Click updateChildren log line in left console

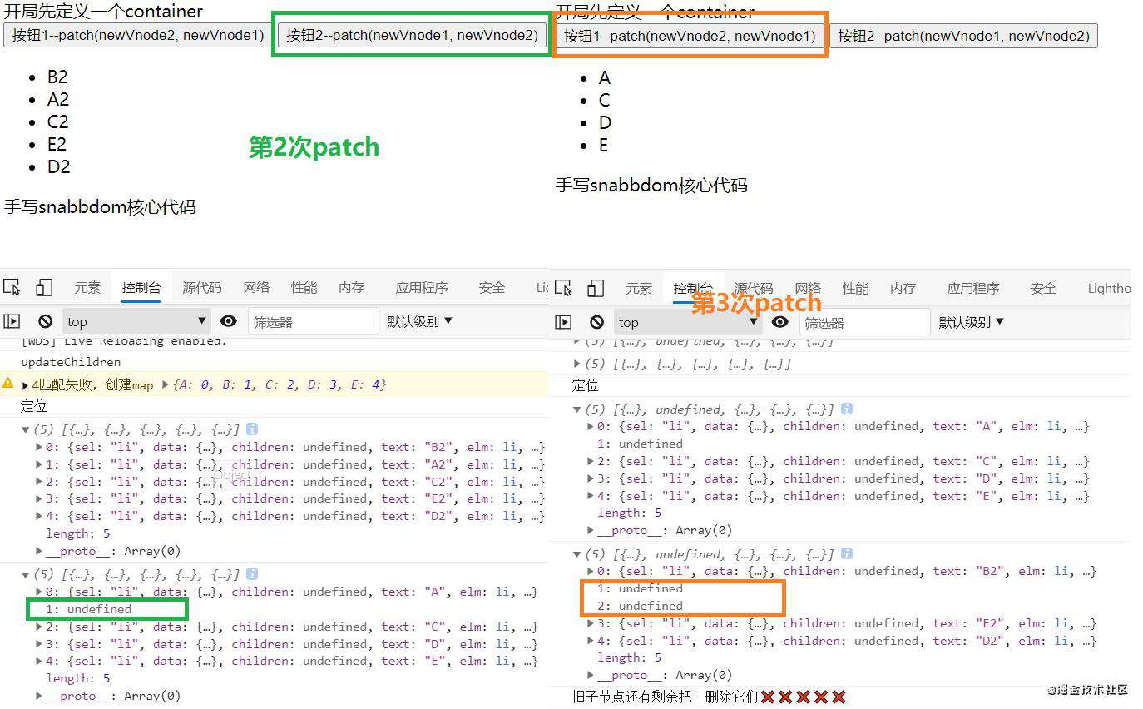[x=71, y=362]
